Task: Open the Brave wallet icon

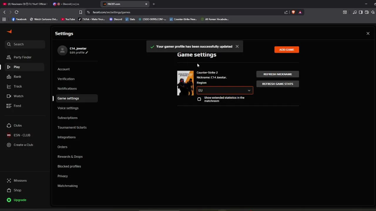Action: pyautogui.click(x=367, y=12)
